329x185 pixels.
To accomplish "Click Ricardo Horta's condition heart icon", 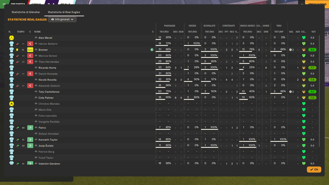I will [x=304, y=68].
